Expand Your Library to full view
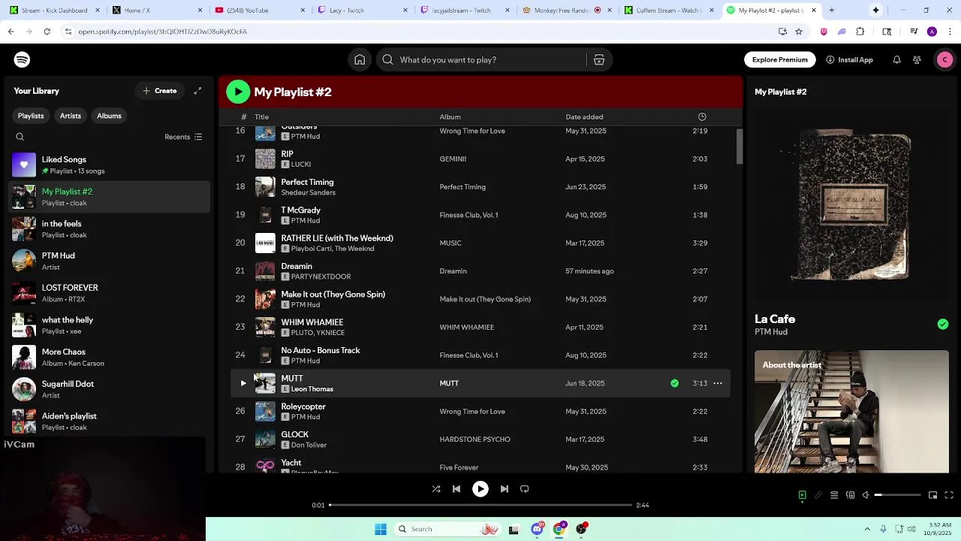The height and width of the screenshot is (541, 961). (197, 91)
